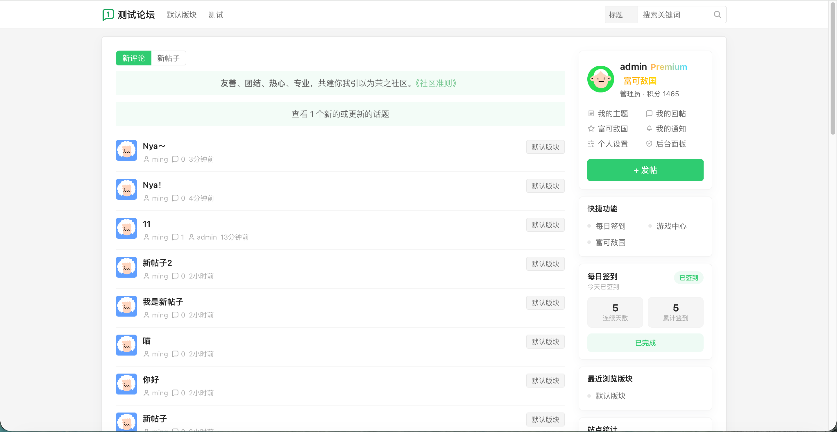This screenshot has height=432, width=837.
Task: Open 个人设置 sliders icon
Action: pyautogui.click(x=591, y=144)
